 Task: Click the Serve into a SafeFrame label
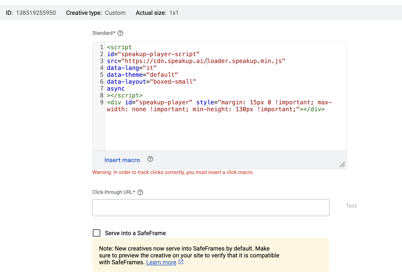(135, 233)
